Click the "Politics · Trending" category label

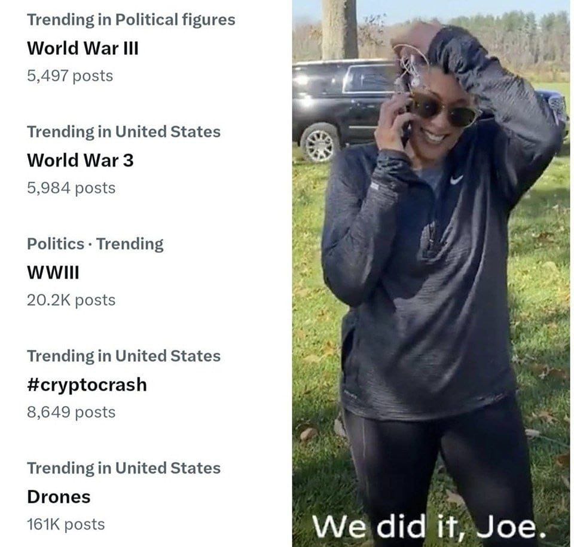pyautogui.click(x=95, y=244)
